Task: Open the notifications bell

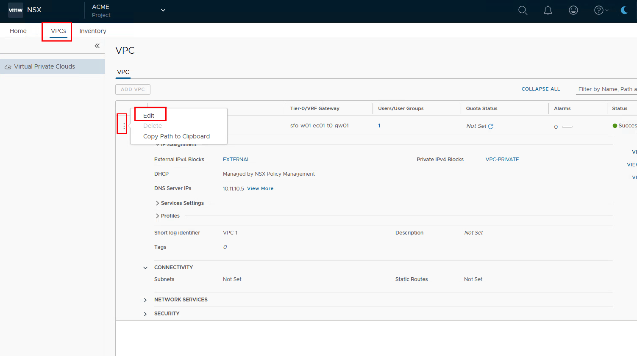Action: 548,11
